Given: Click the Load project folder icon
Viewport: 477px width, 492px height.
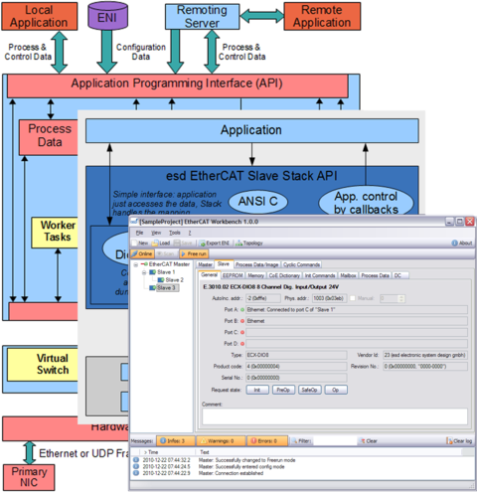Looking at the screenshot, I should (155, 243).
